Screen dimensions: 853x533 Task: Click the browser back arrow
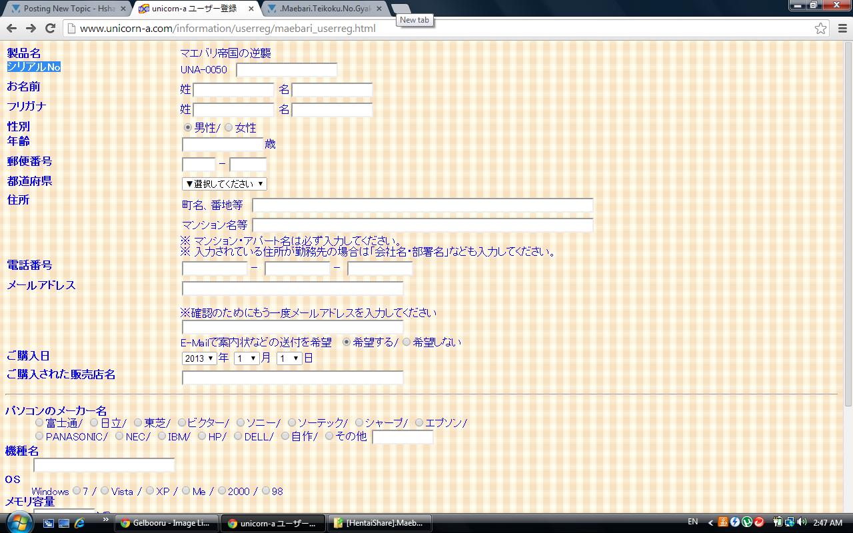[11, 28]
